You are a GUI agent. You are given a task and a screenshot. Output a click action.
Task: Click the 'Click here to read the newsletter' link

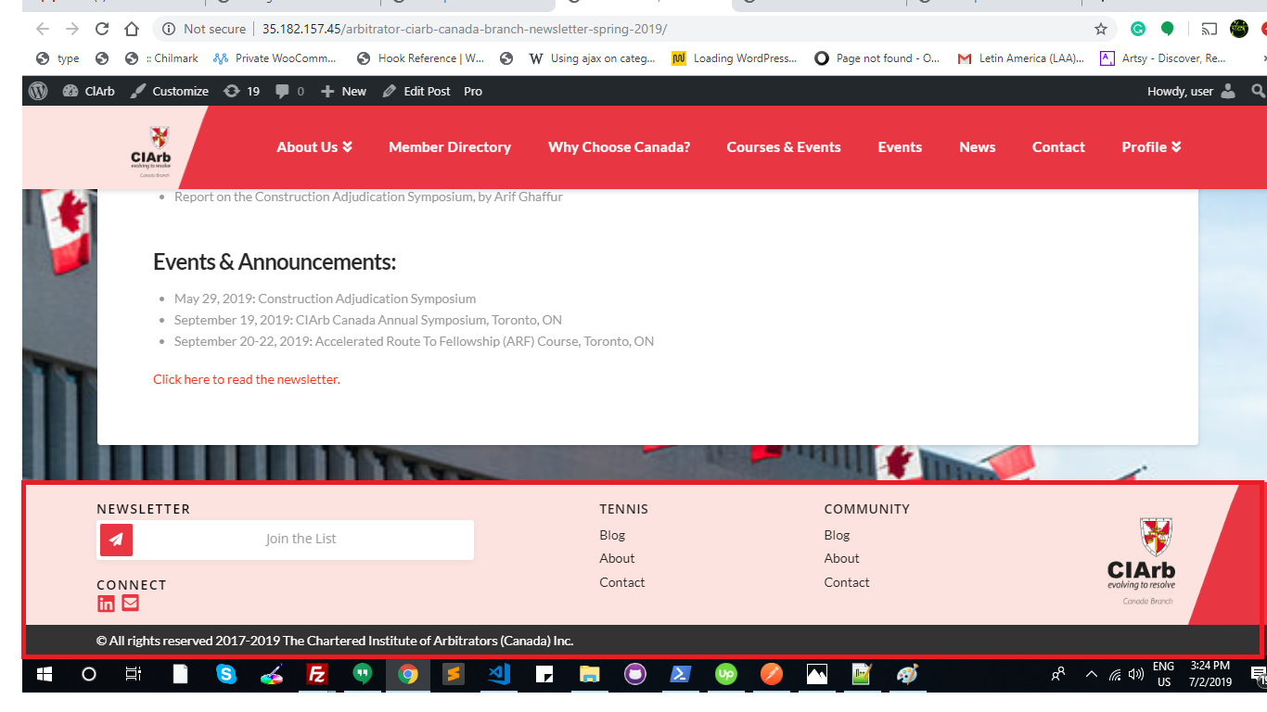click(x=247, y=379)
